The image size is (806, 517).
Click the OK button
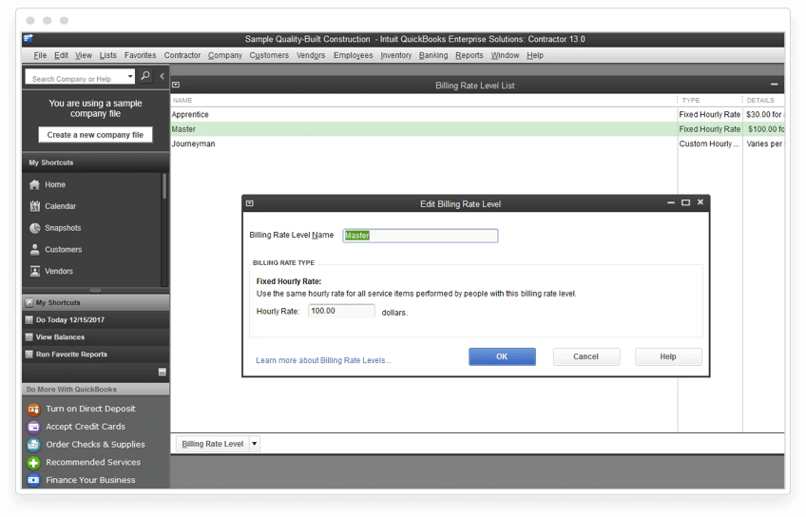click(x=502, y=356)
